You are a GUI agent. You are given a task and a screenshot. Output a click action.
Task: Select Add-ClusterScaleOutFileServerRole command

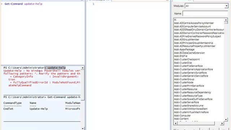click(193, 99)
